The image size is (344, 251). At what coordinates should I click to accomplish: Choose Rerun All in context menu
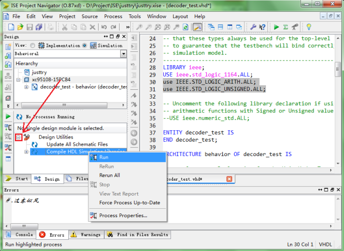(127, 176)
